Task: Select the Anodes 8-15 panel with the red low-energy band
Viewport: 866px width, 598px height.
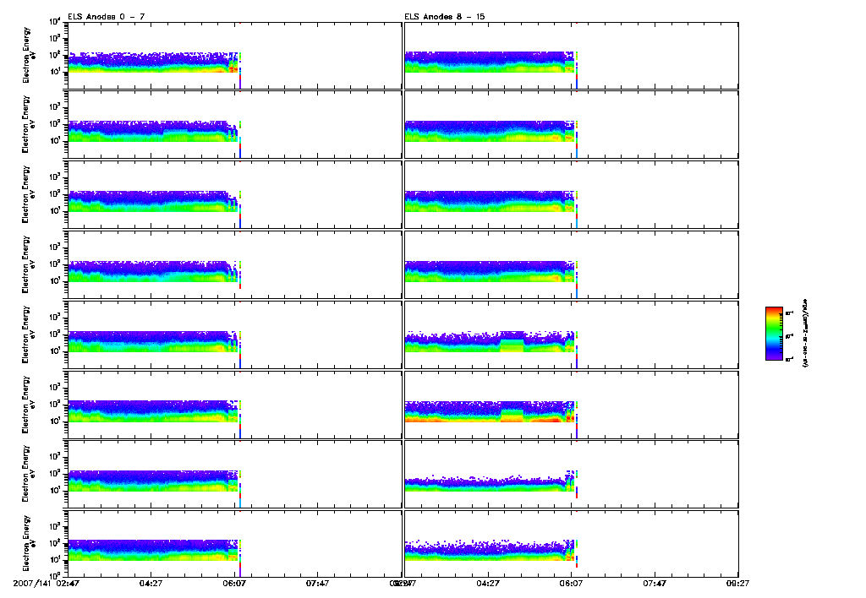Action: (x=571, y=405)
